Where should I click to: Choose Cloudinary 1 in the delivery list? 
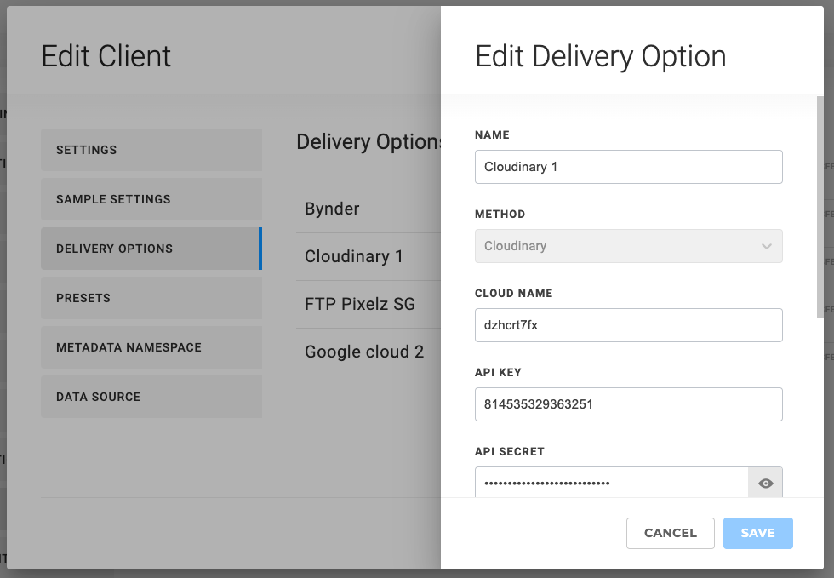[354, 256]
